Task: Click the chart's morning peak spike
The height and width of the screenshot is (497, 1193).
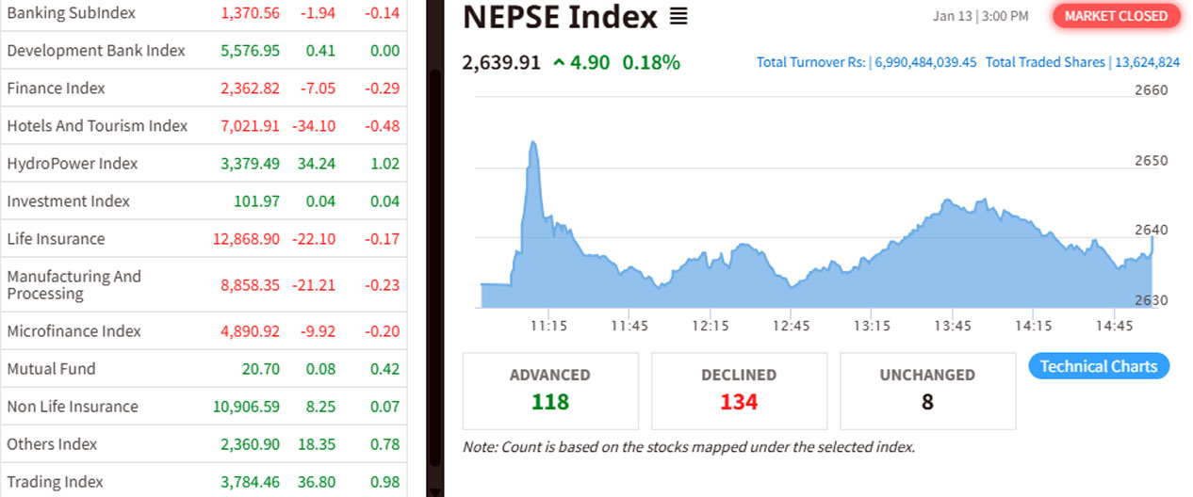Action: click(x=532, y=144)
